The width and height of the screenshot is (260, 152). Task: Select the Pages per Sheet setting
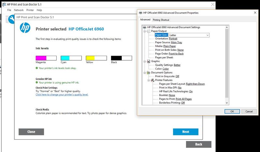pyautogui.click(x=164, y=58)
